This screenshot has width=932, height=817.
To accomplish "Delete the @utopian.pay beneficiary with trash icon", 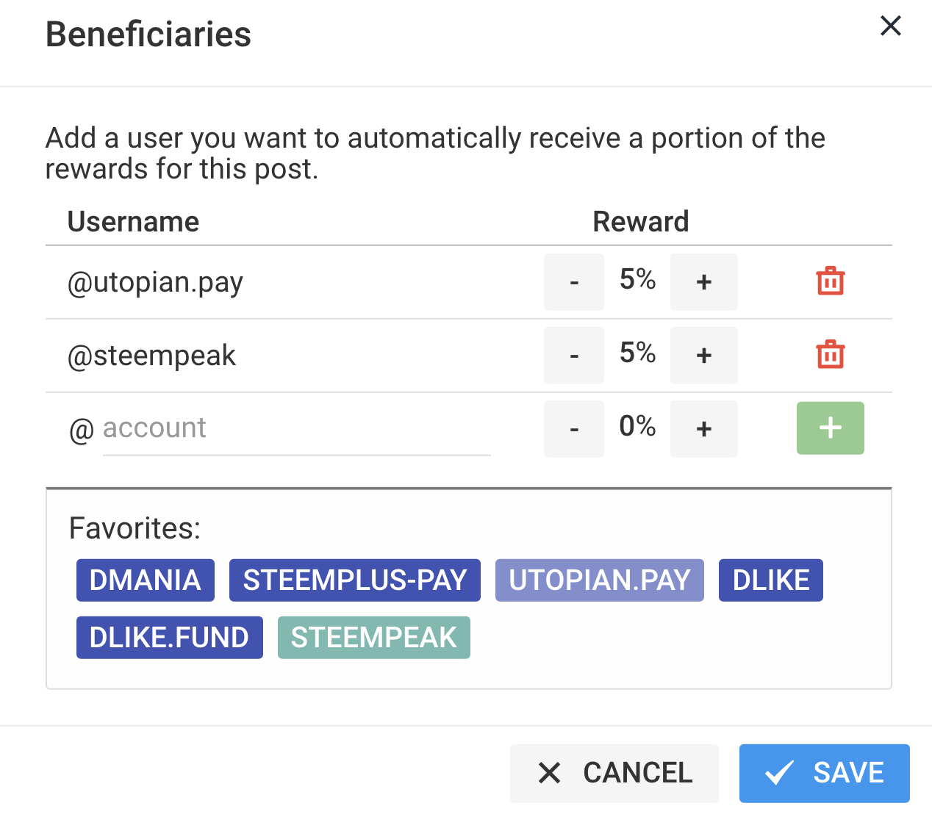I will pos(831,281).
